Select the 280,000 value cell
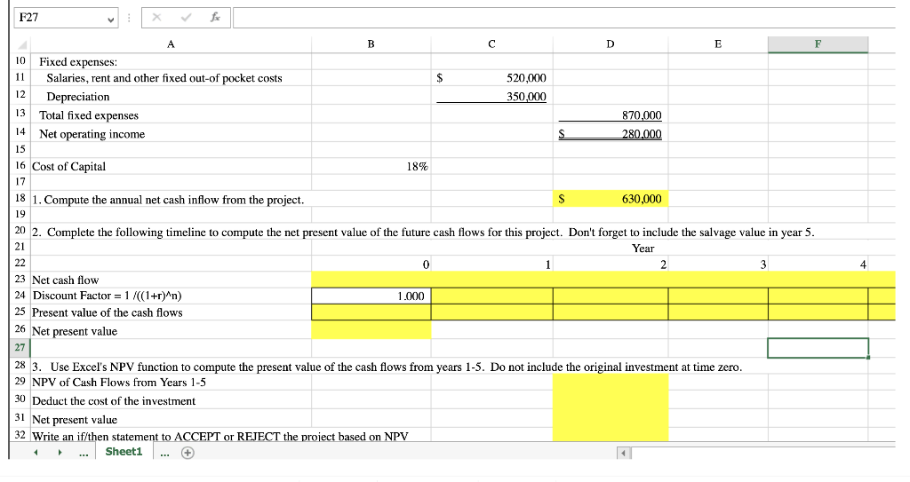Screen dimensions: 910x482 (x=610, y=133)
